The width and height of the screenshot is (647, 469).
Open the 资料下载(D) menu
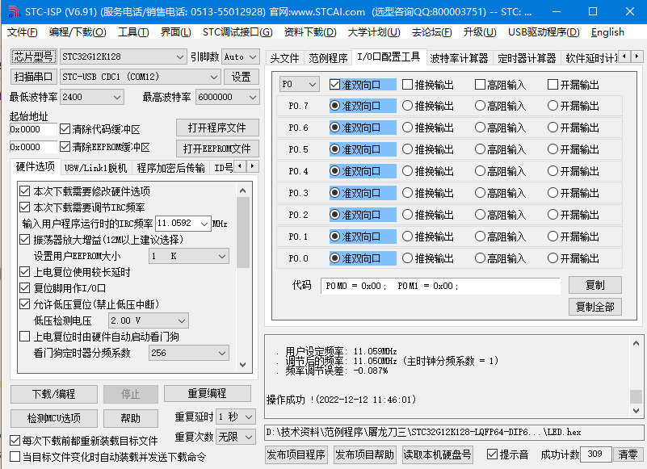[x=310, y=32]
